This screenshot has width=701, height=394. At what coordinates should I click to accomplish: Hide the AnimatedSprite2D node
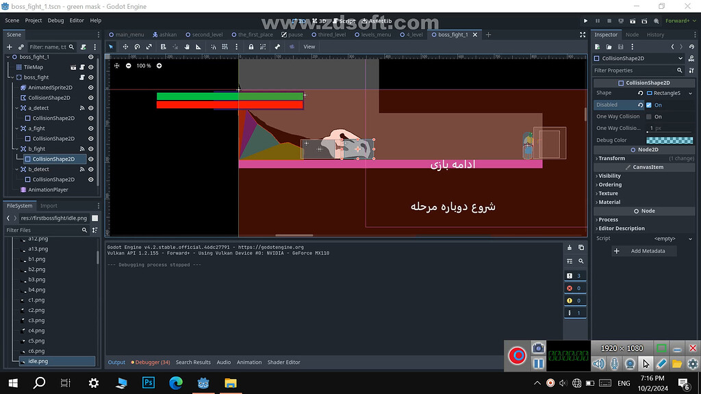point(91,88)
